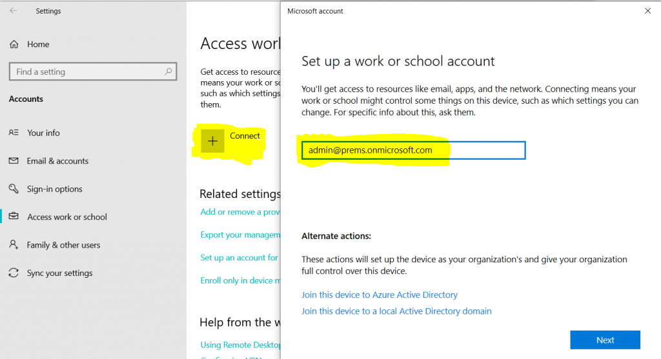The width and height of the screenshot is (661, 359).
Task: Open Sync your settings
Action: [x=59, y=273]
